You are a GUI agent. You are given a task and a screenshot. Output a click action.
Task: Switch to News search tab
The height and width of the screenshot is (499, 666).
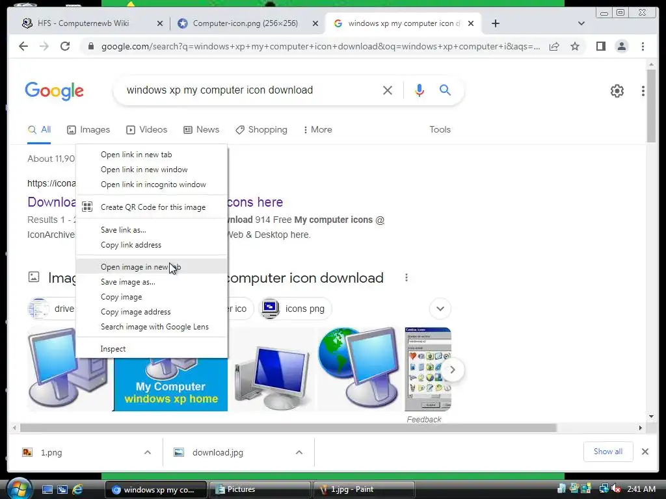point(201,129)
